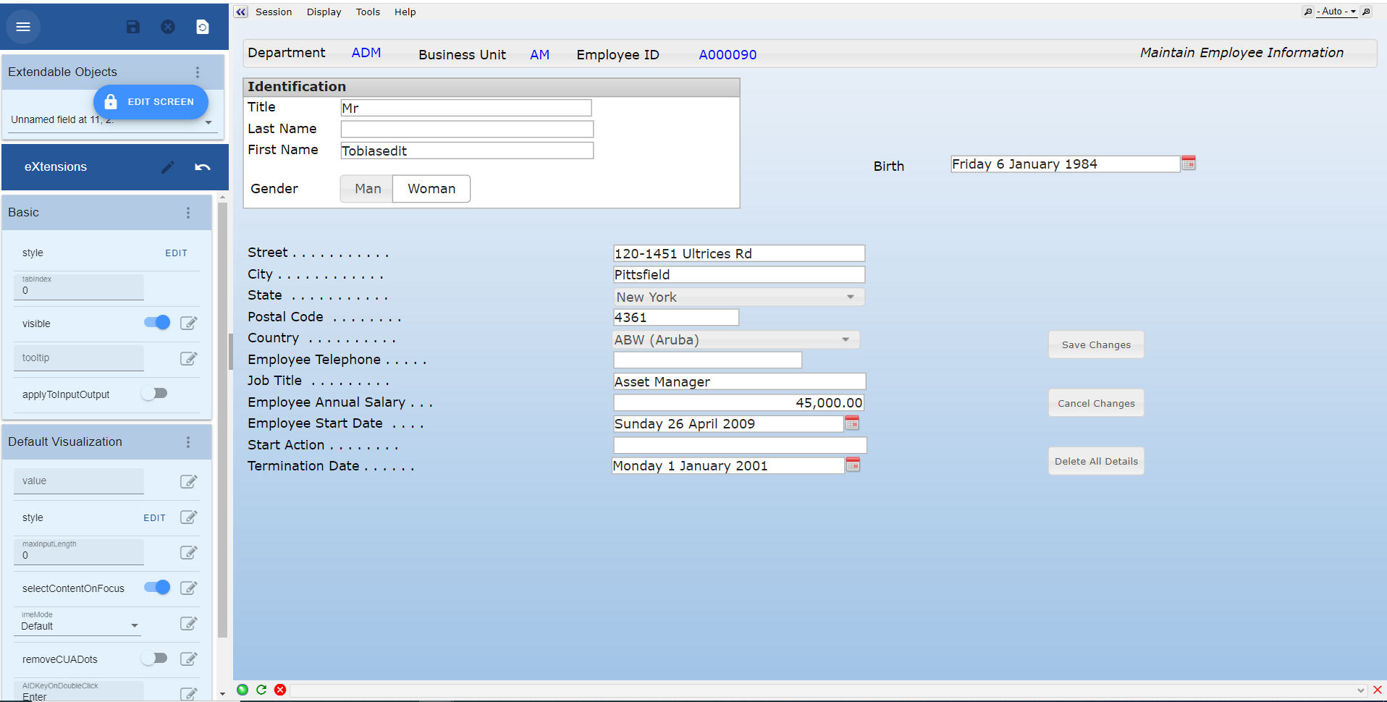1387x702 pixels.
Task: Expand the imeMode Default dropdown
Action: point(134,626)
